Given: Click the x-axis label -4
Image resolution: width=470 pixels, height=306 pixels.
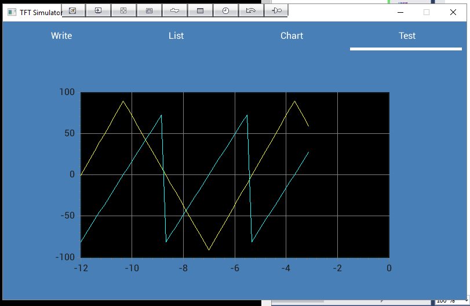Looking at the screenshot, I should [286, 268].
